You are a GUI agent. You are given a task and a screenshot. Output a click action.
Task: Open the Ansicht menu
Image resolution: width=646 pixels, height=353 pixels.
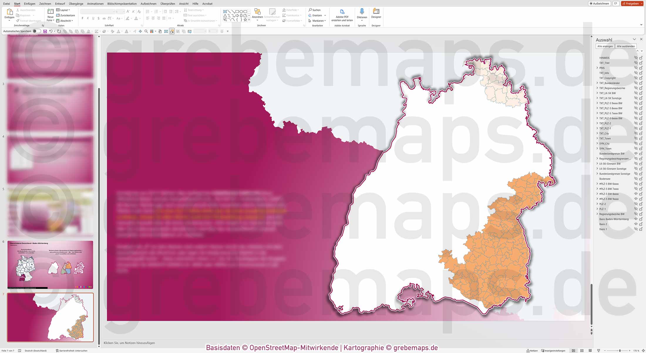[x=184, y=4]
